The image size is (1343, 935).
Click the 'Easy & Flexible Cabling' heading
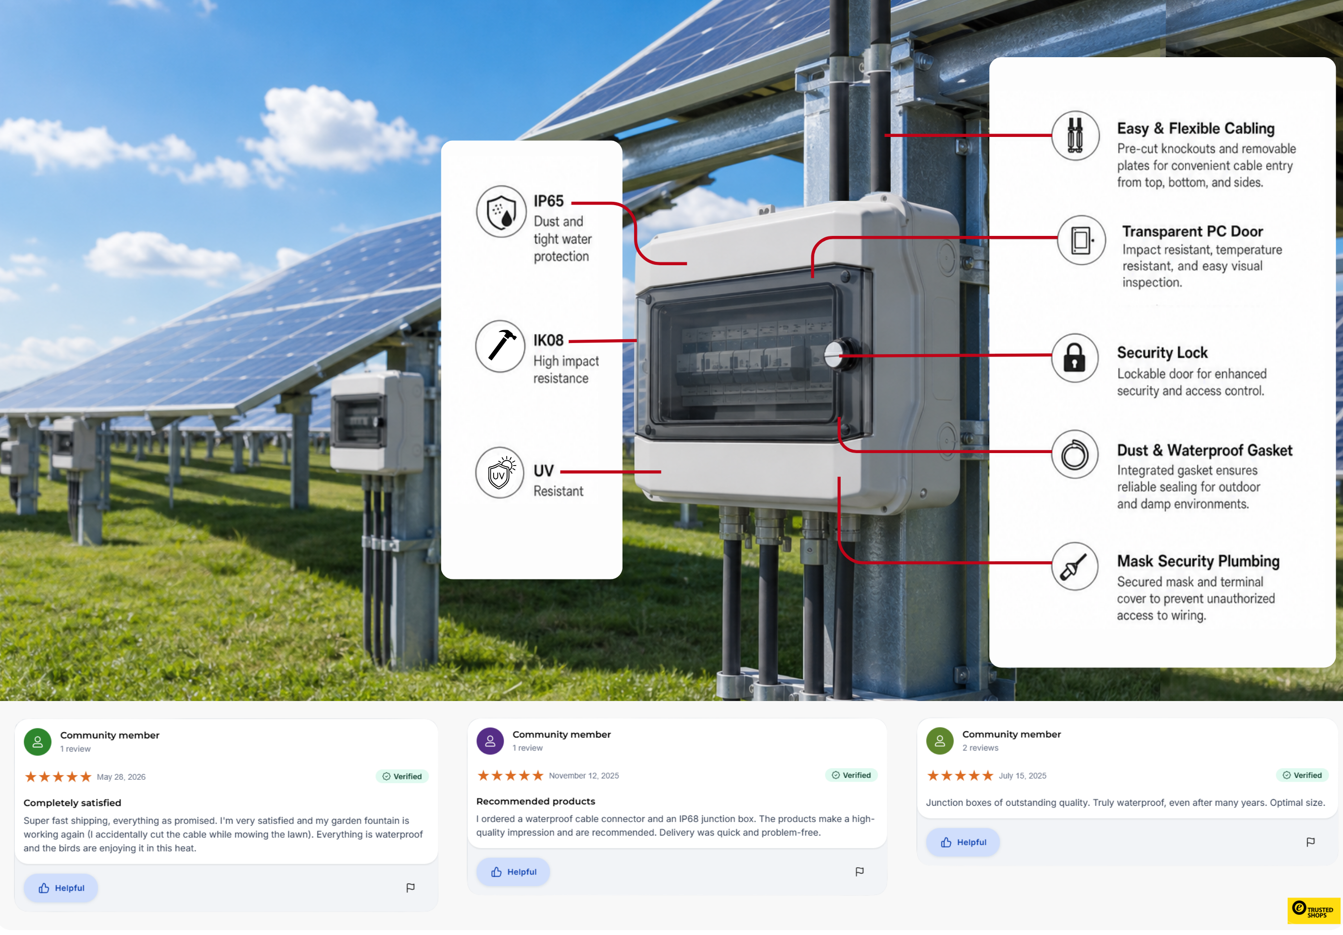point(1195,128)
